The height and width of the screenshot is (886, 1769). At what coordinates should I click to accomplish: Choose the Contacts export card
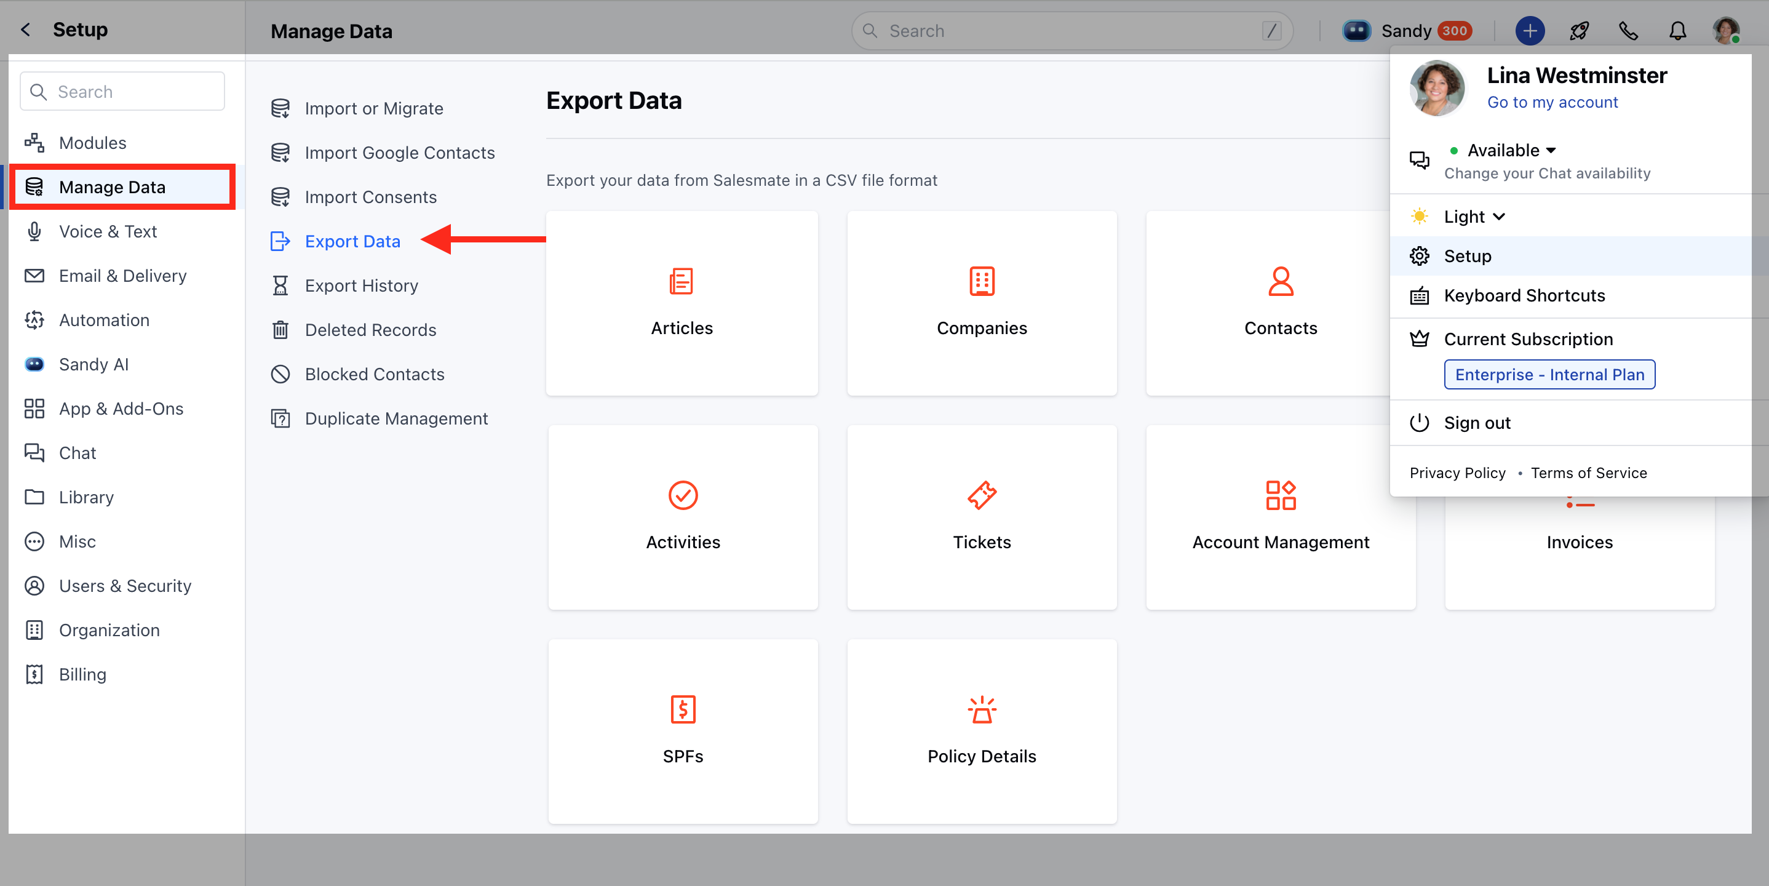1268,303
